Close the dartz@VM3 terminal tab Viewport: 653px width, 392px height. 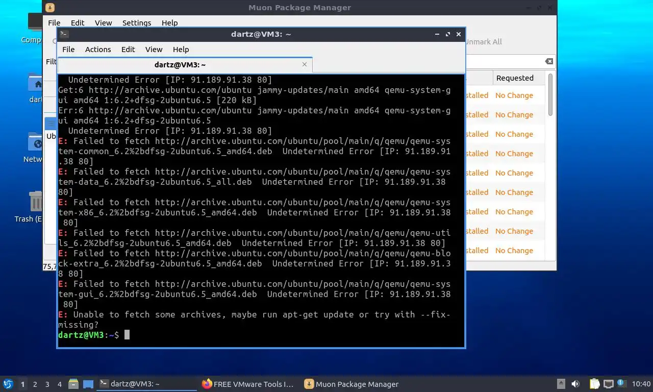click(x=305, y=64)
